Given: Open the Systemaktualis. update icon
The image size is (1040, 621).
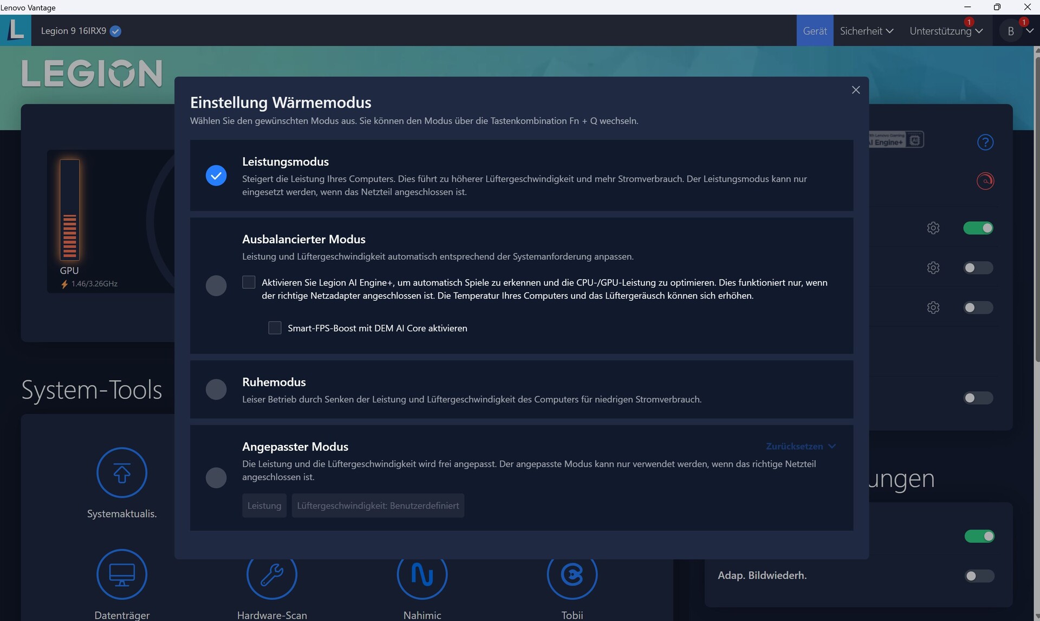Looking at the screenshot, I should (x=121, y=473).
